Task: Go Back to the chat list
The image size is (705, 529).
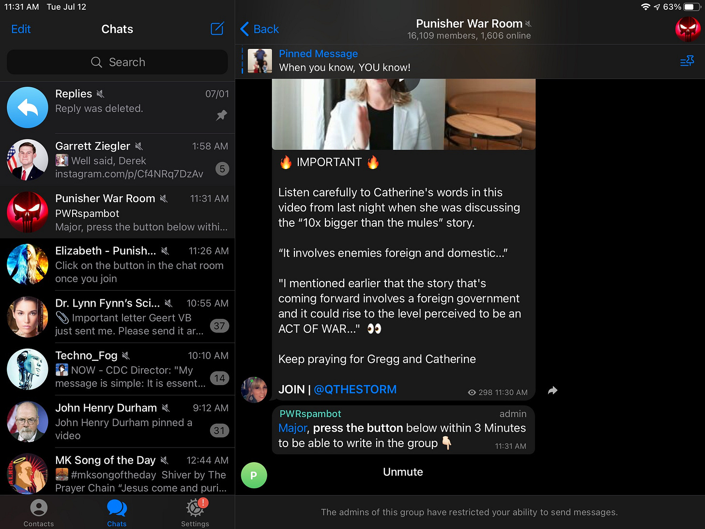Action: (260, 29)
